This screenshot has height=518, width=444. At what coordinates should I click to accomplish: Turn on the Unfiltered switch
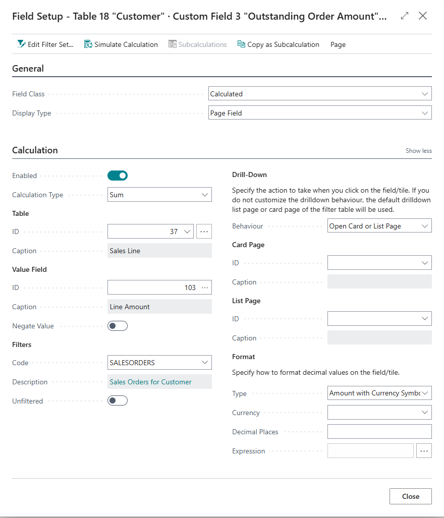coord(117,400)
